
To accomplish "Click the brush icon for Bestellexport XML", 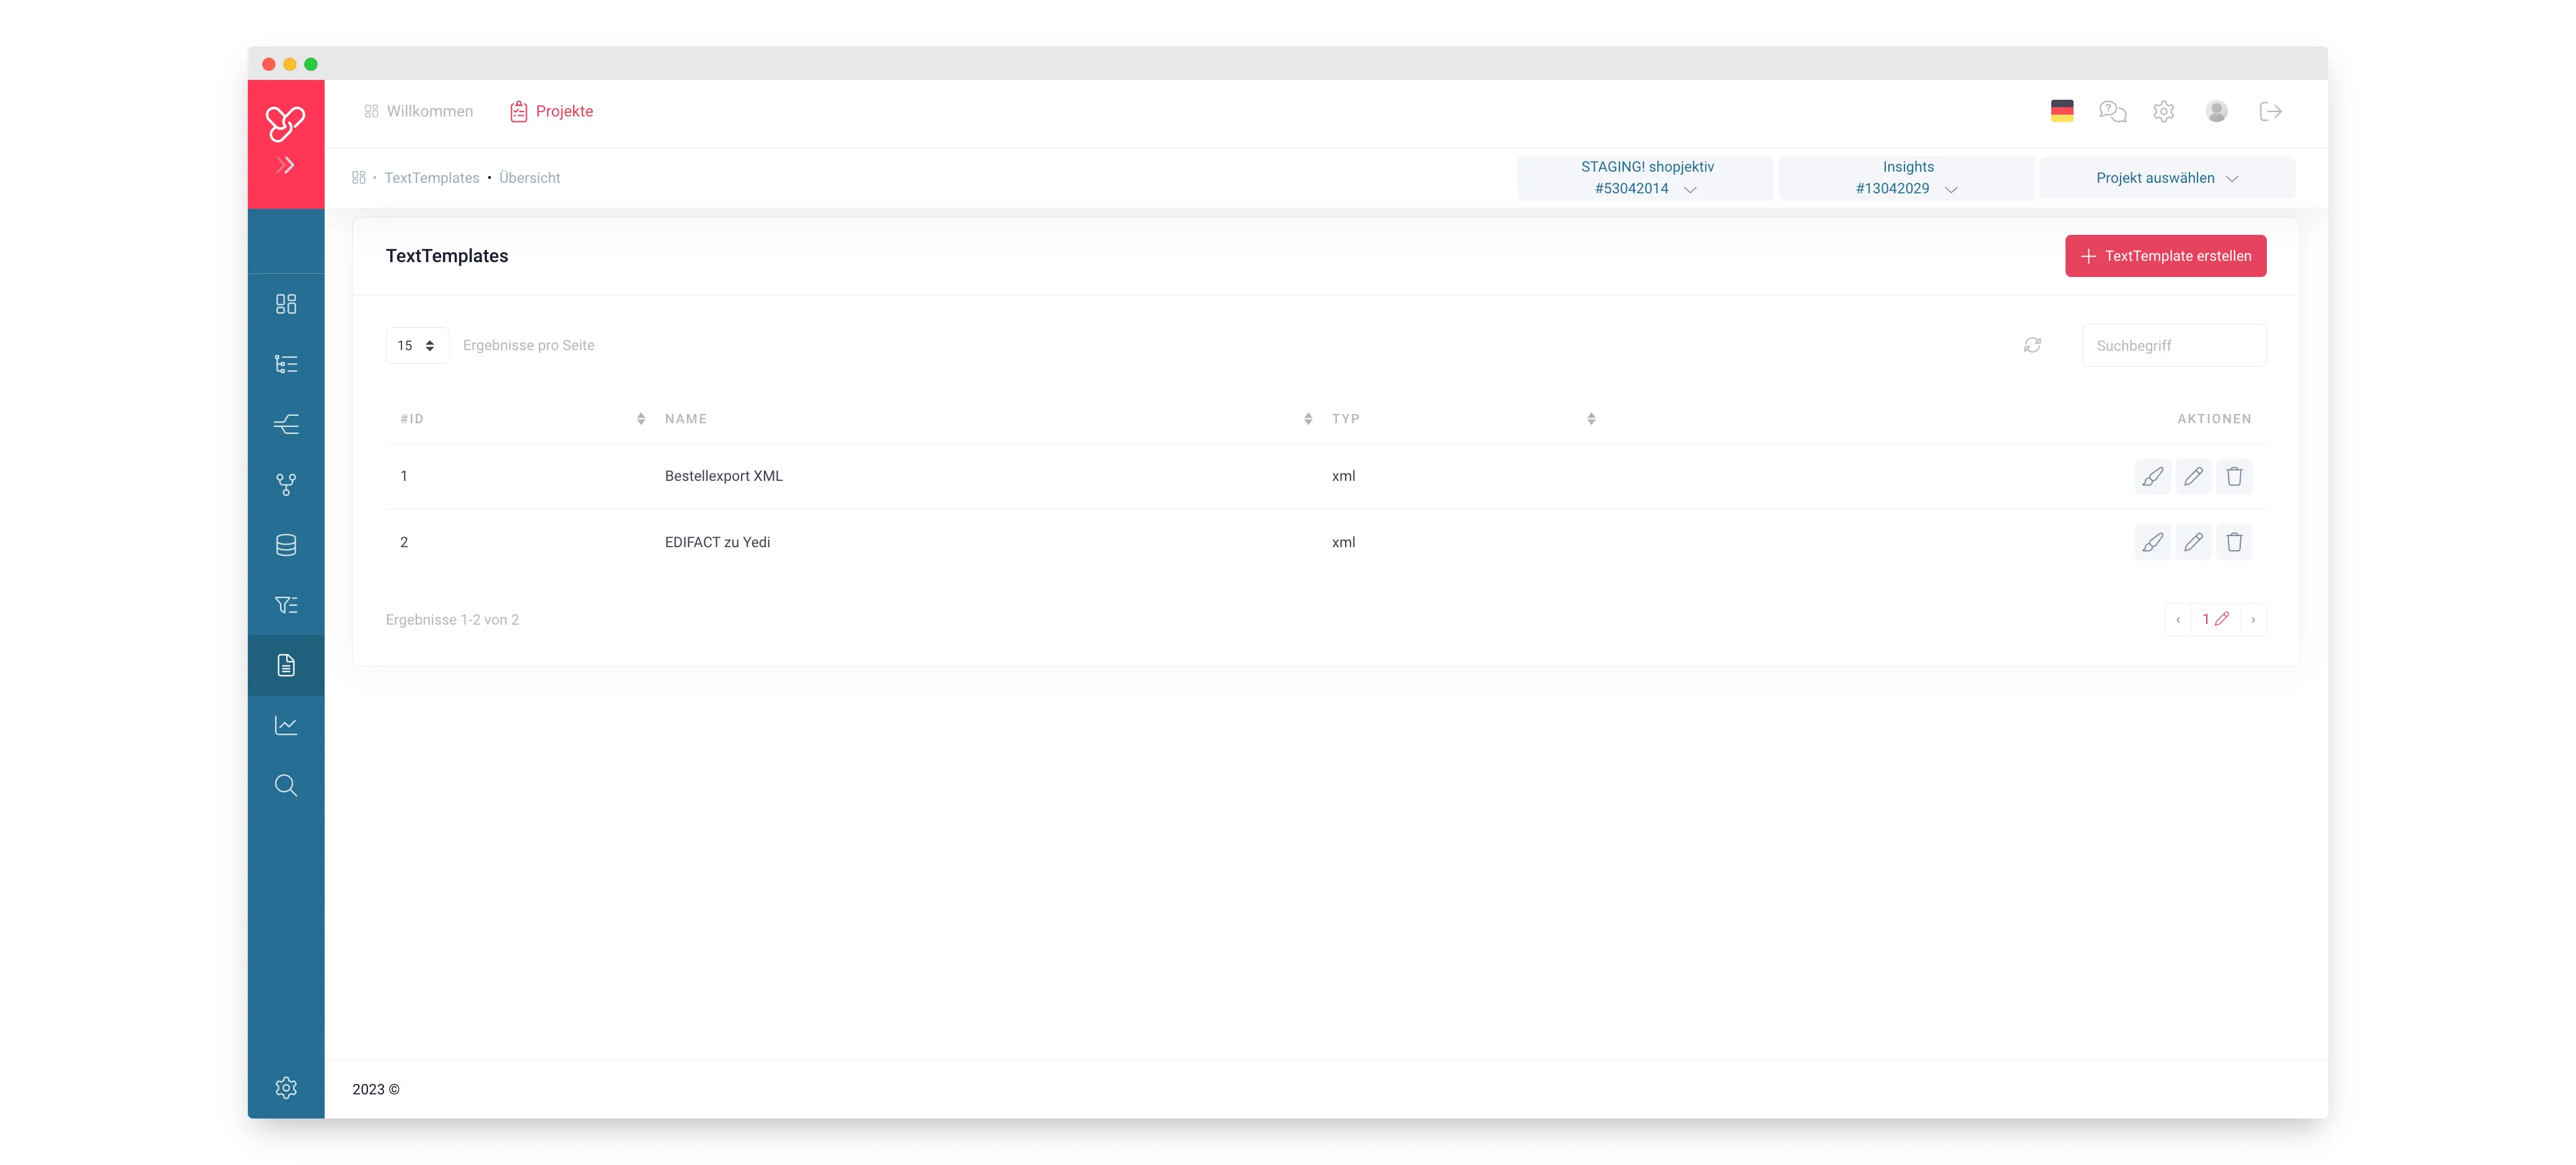I will pos(2152,476).
